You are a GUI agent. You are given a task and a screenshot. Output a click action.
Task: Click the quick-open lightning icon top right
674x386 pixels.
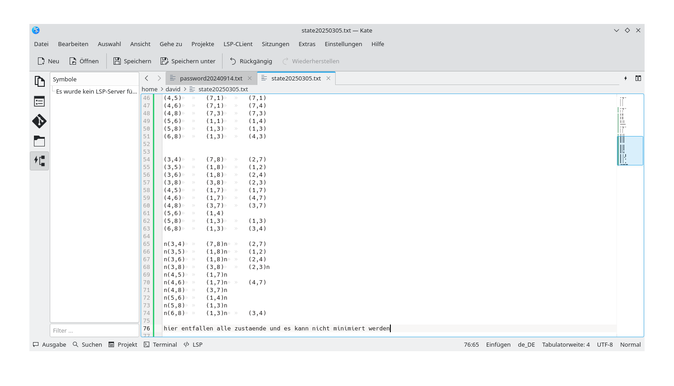[625, 78]
